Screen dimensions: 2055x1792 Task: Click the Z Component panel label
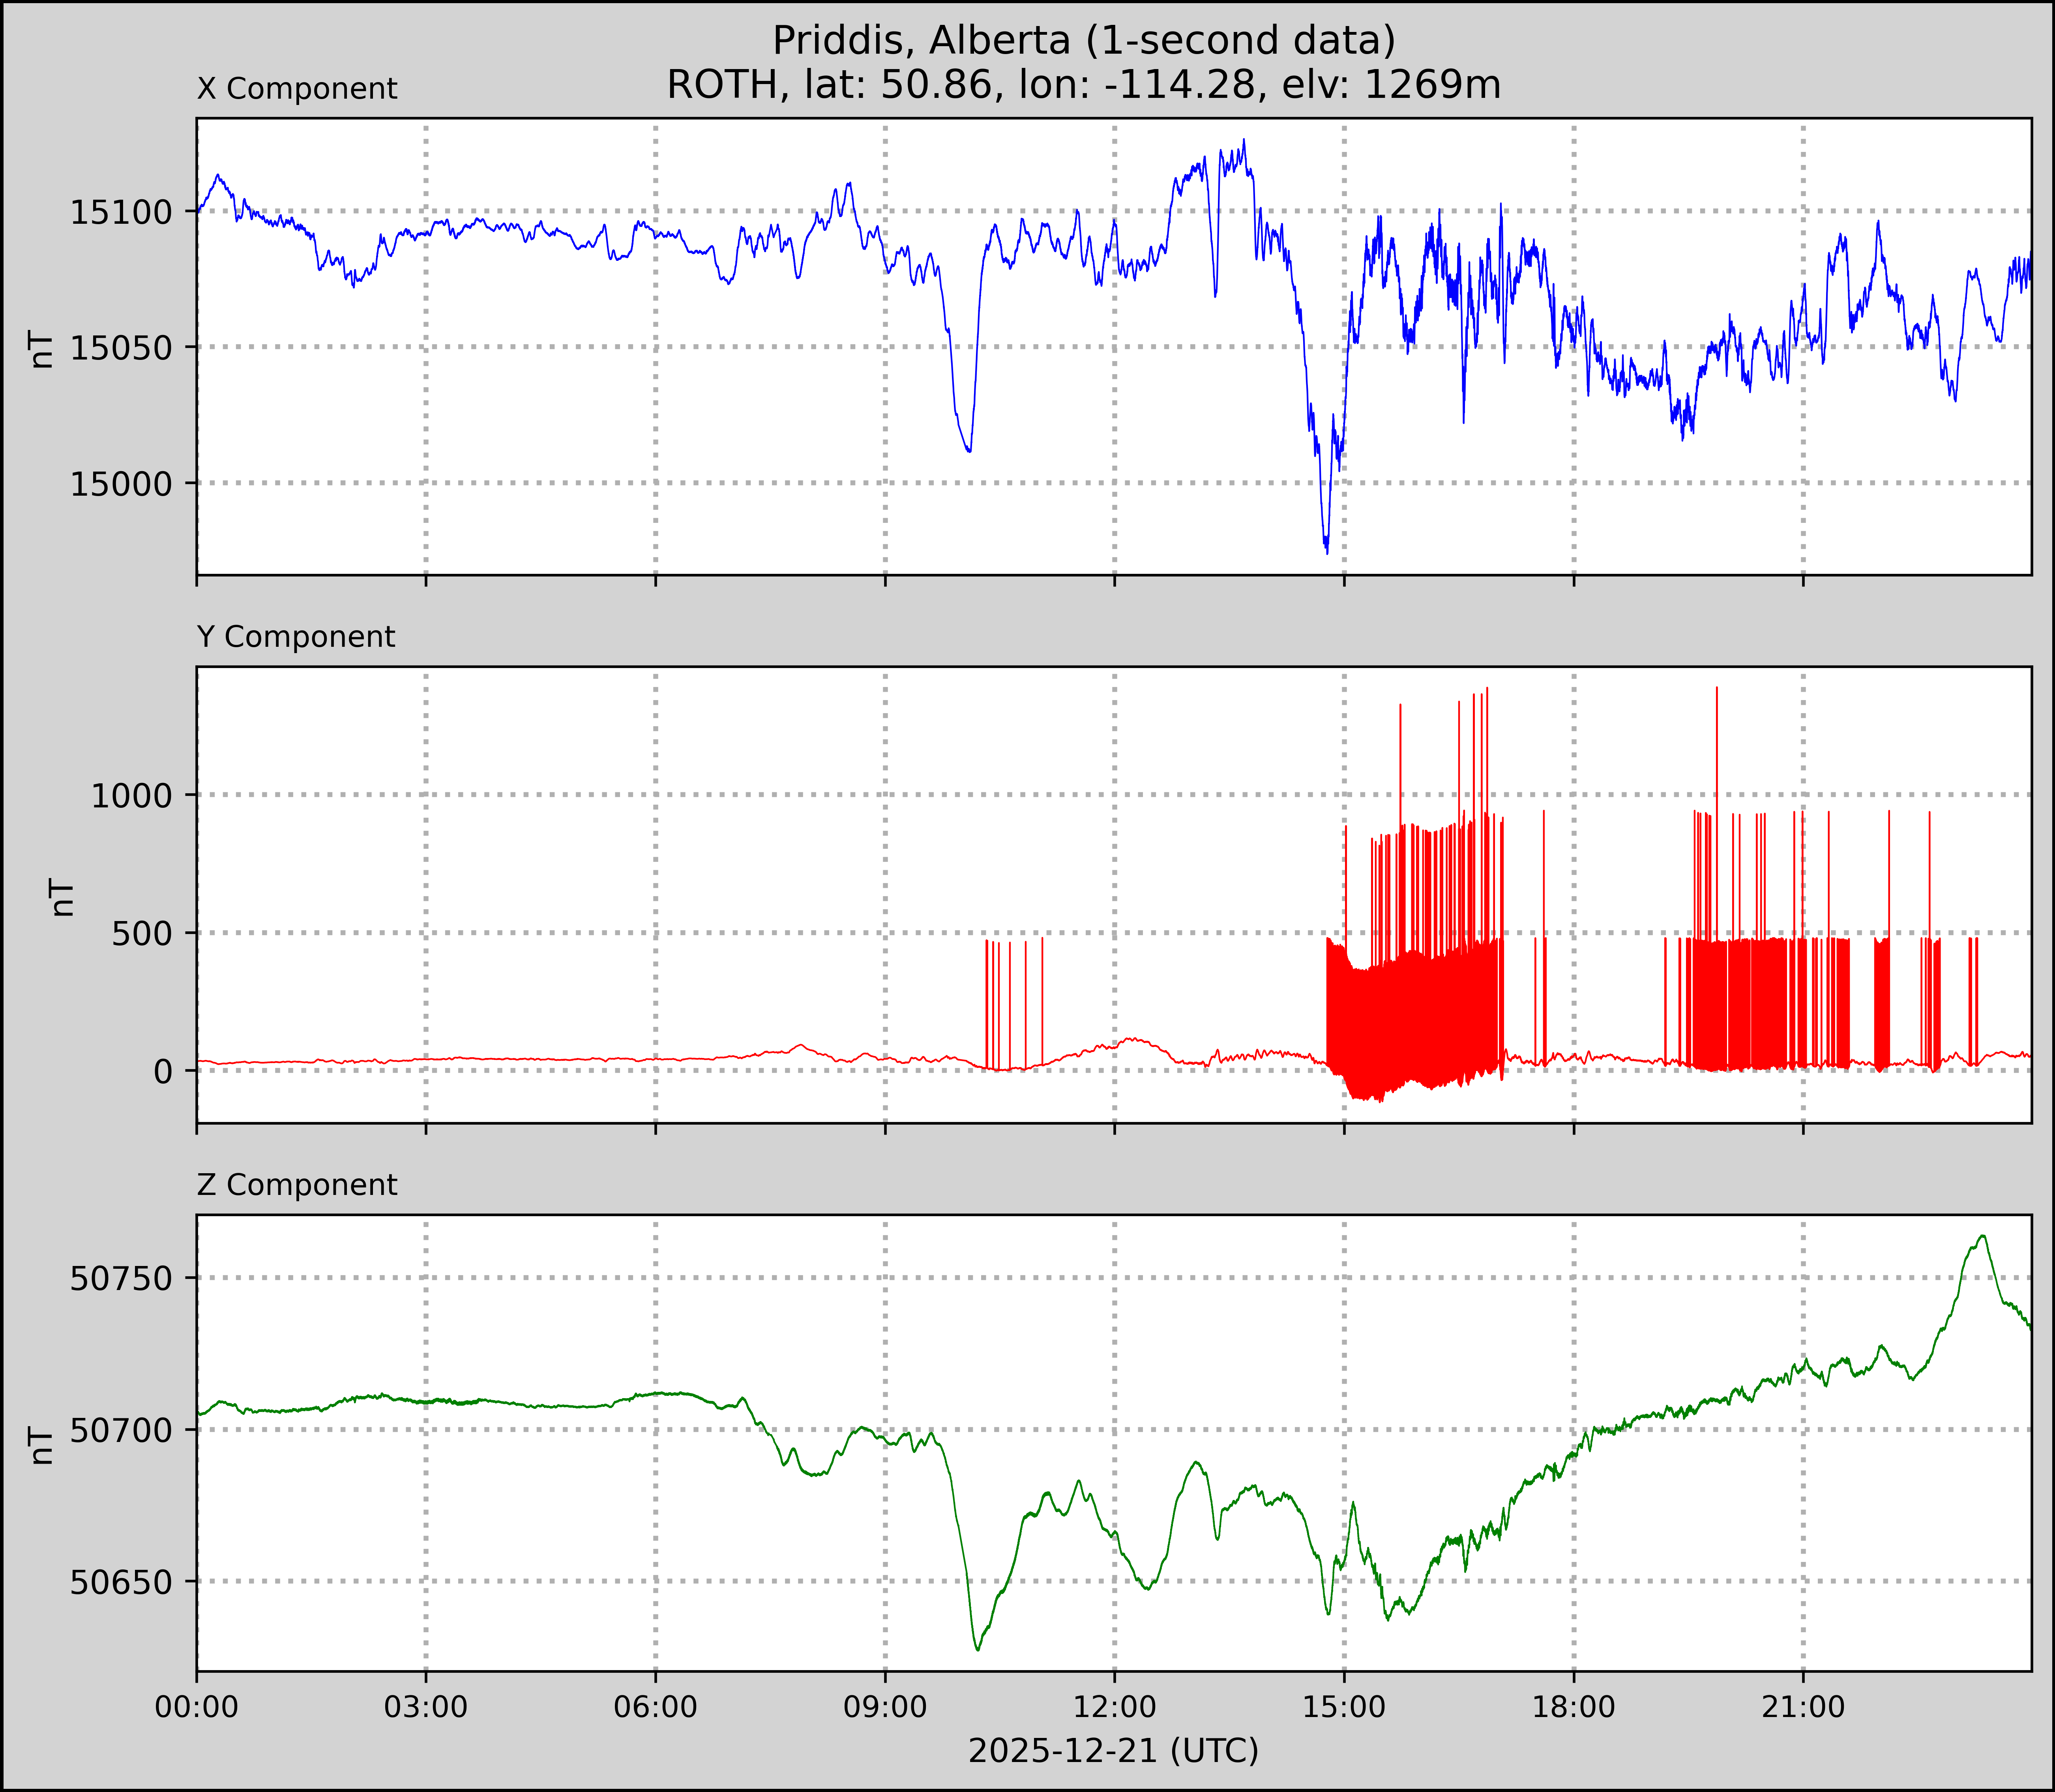point(297,1185)
